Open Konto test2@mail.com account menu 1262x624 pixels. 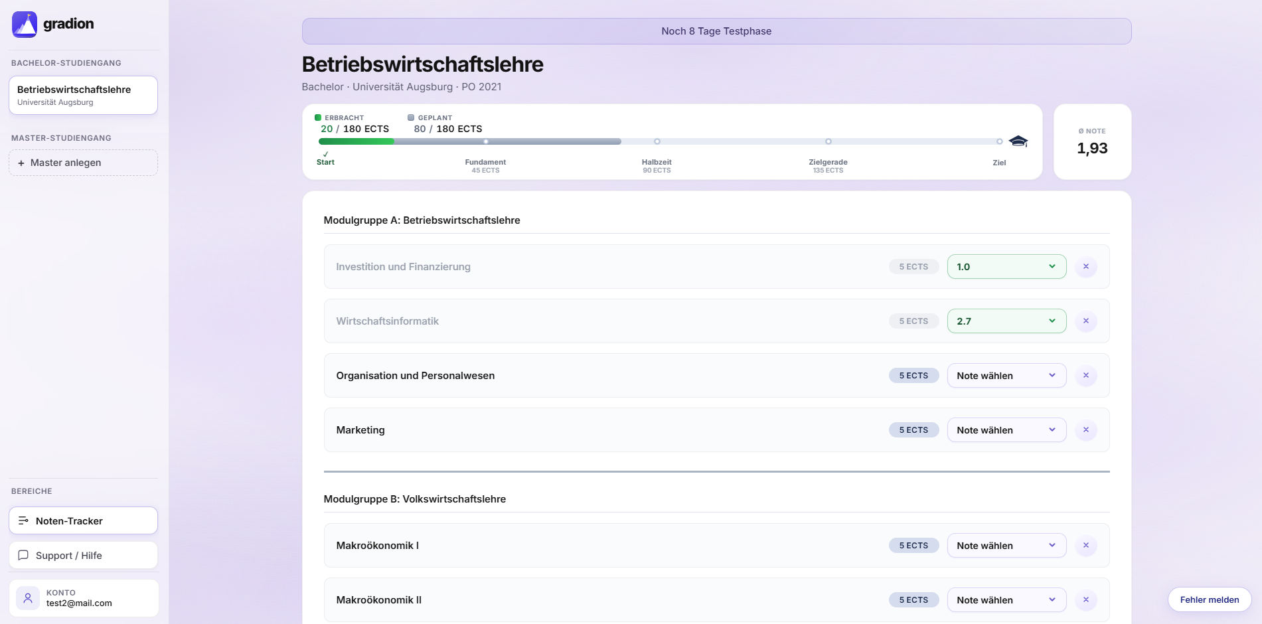coord(84,598)
